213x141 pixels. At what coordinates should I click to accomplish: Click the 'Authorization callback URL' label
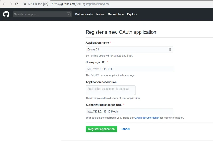click(104, 105)
